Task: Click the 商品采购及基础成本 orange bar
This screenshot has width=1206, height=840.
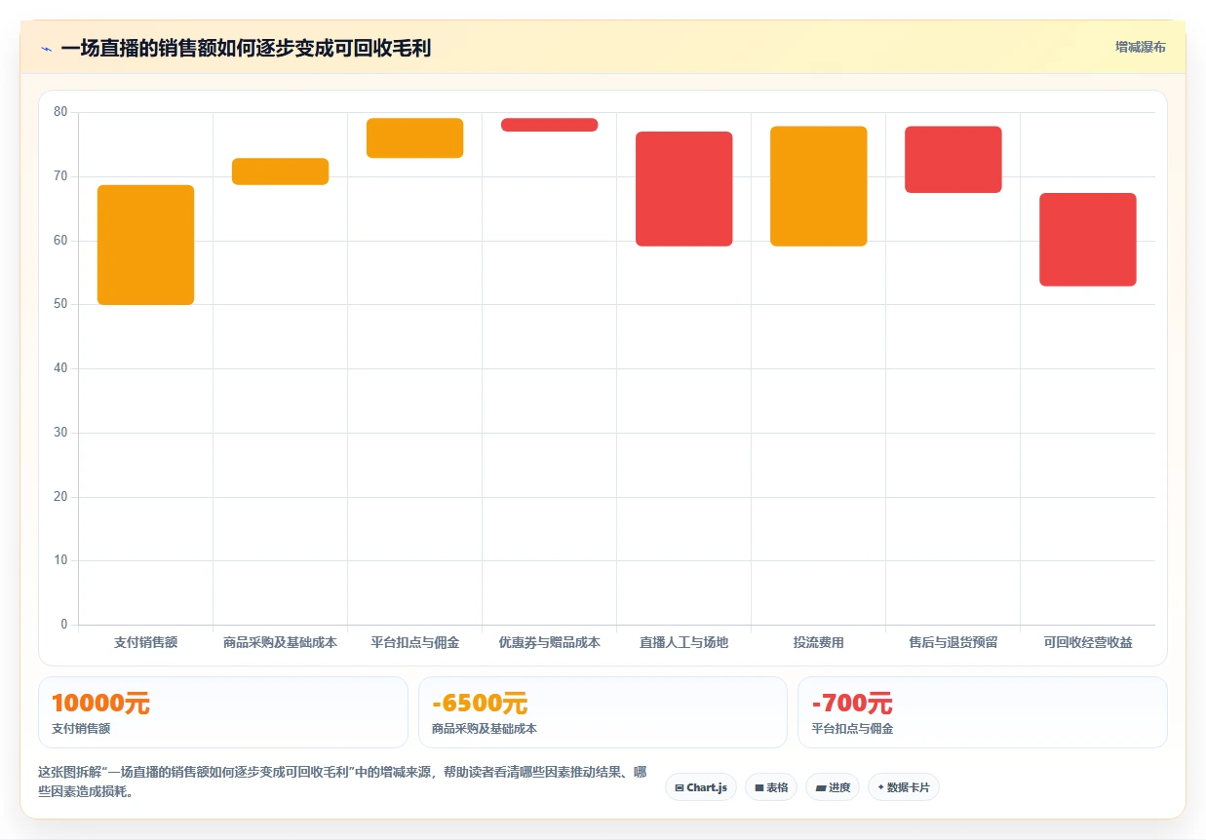Action: (x=280, y=172)
